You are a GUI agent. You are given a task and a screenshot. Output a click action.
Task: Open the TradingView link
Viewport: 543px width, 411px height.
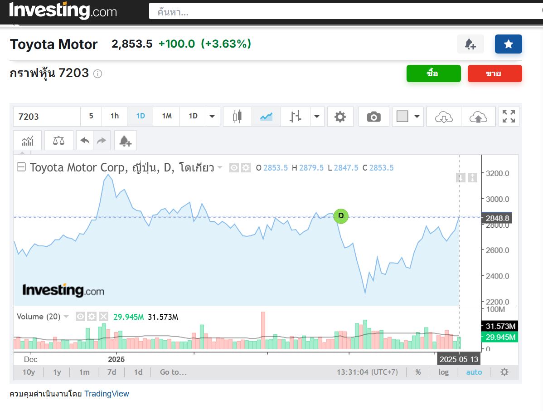tap(107, 394)
